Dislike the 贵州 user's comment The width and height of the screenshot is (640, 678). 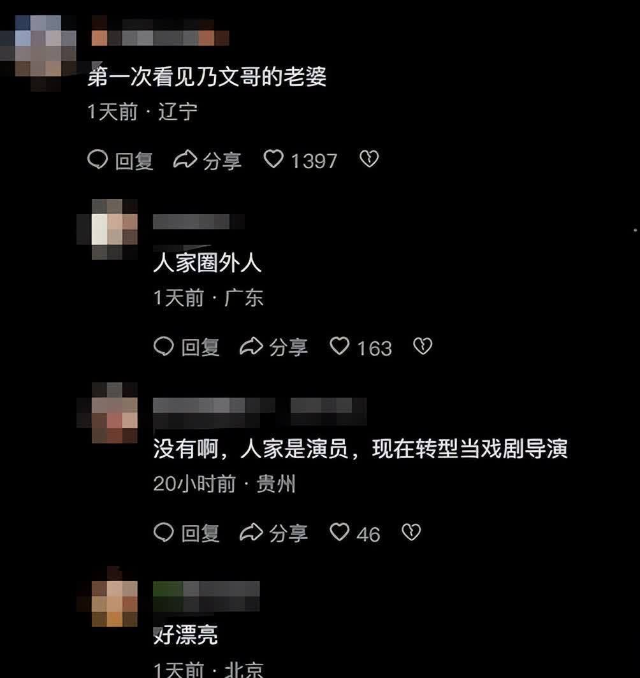[x=411, y=532]
